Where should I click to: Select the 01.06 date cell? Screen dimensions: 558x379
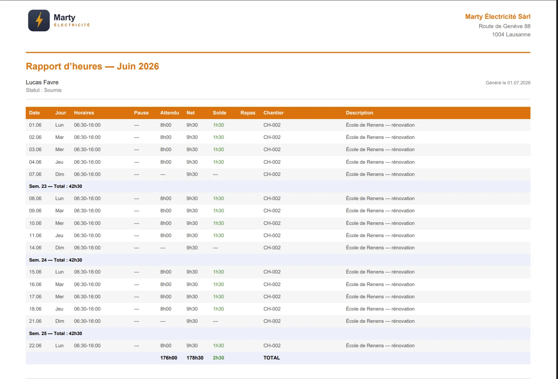pos(35,125)
